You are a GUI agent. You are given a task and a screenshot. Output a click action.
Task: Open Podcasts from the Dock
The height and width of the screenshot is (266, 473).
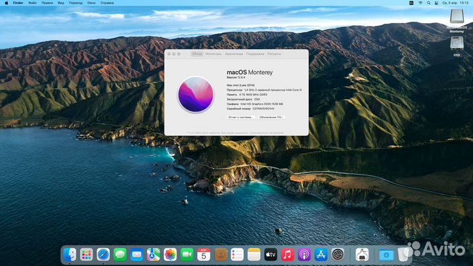coord(304,255)
